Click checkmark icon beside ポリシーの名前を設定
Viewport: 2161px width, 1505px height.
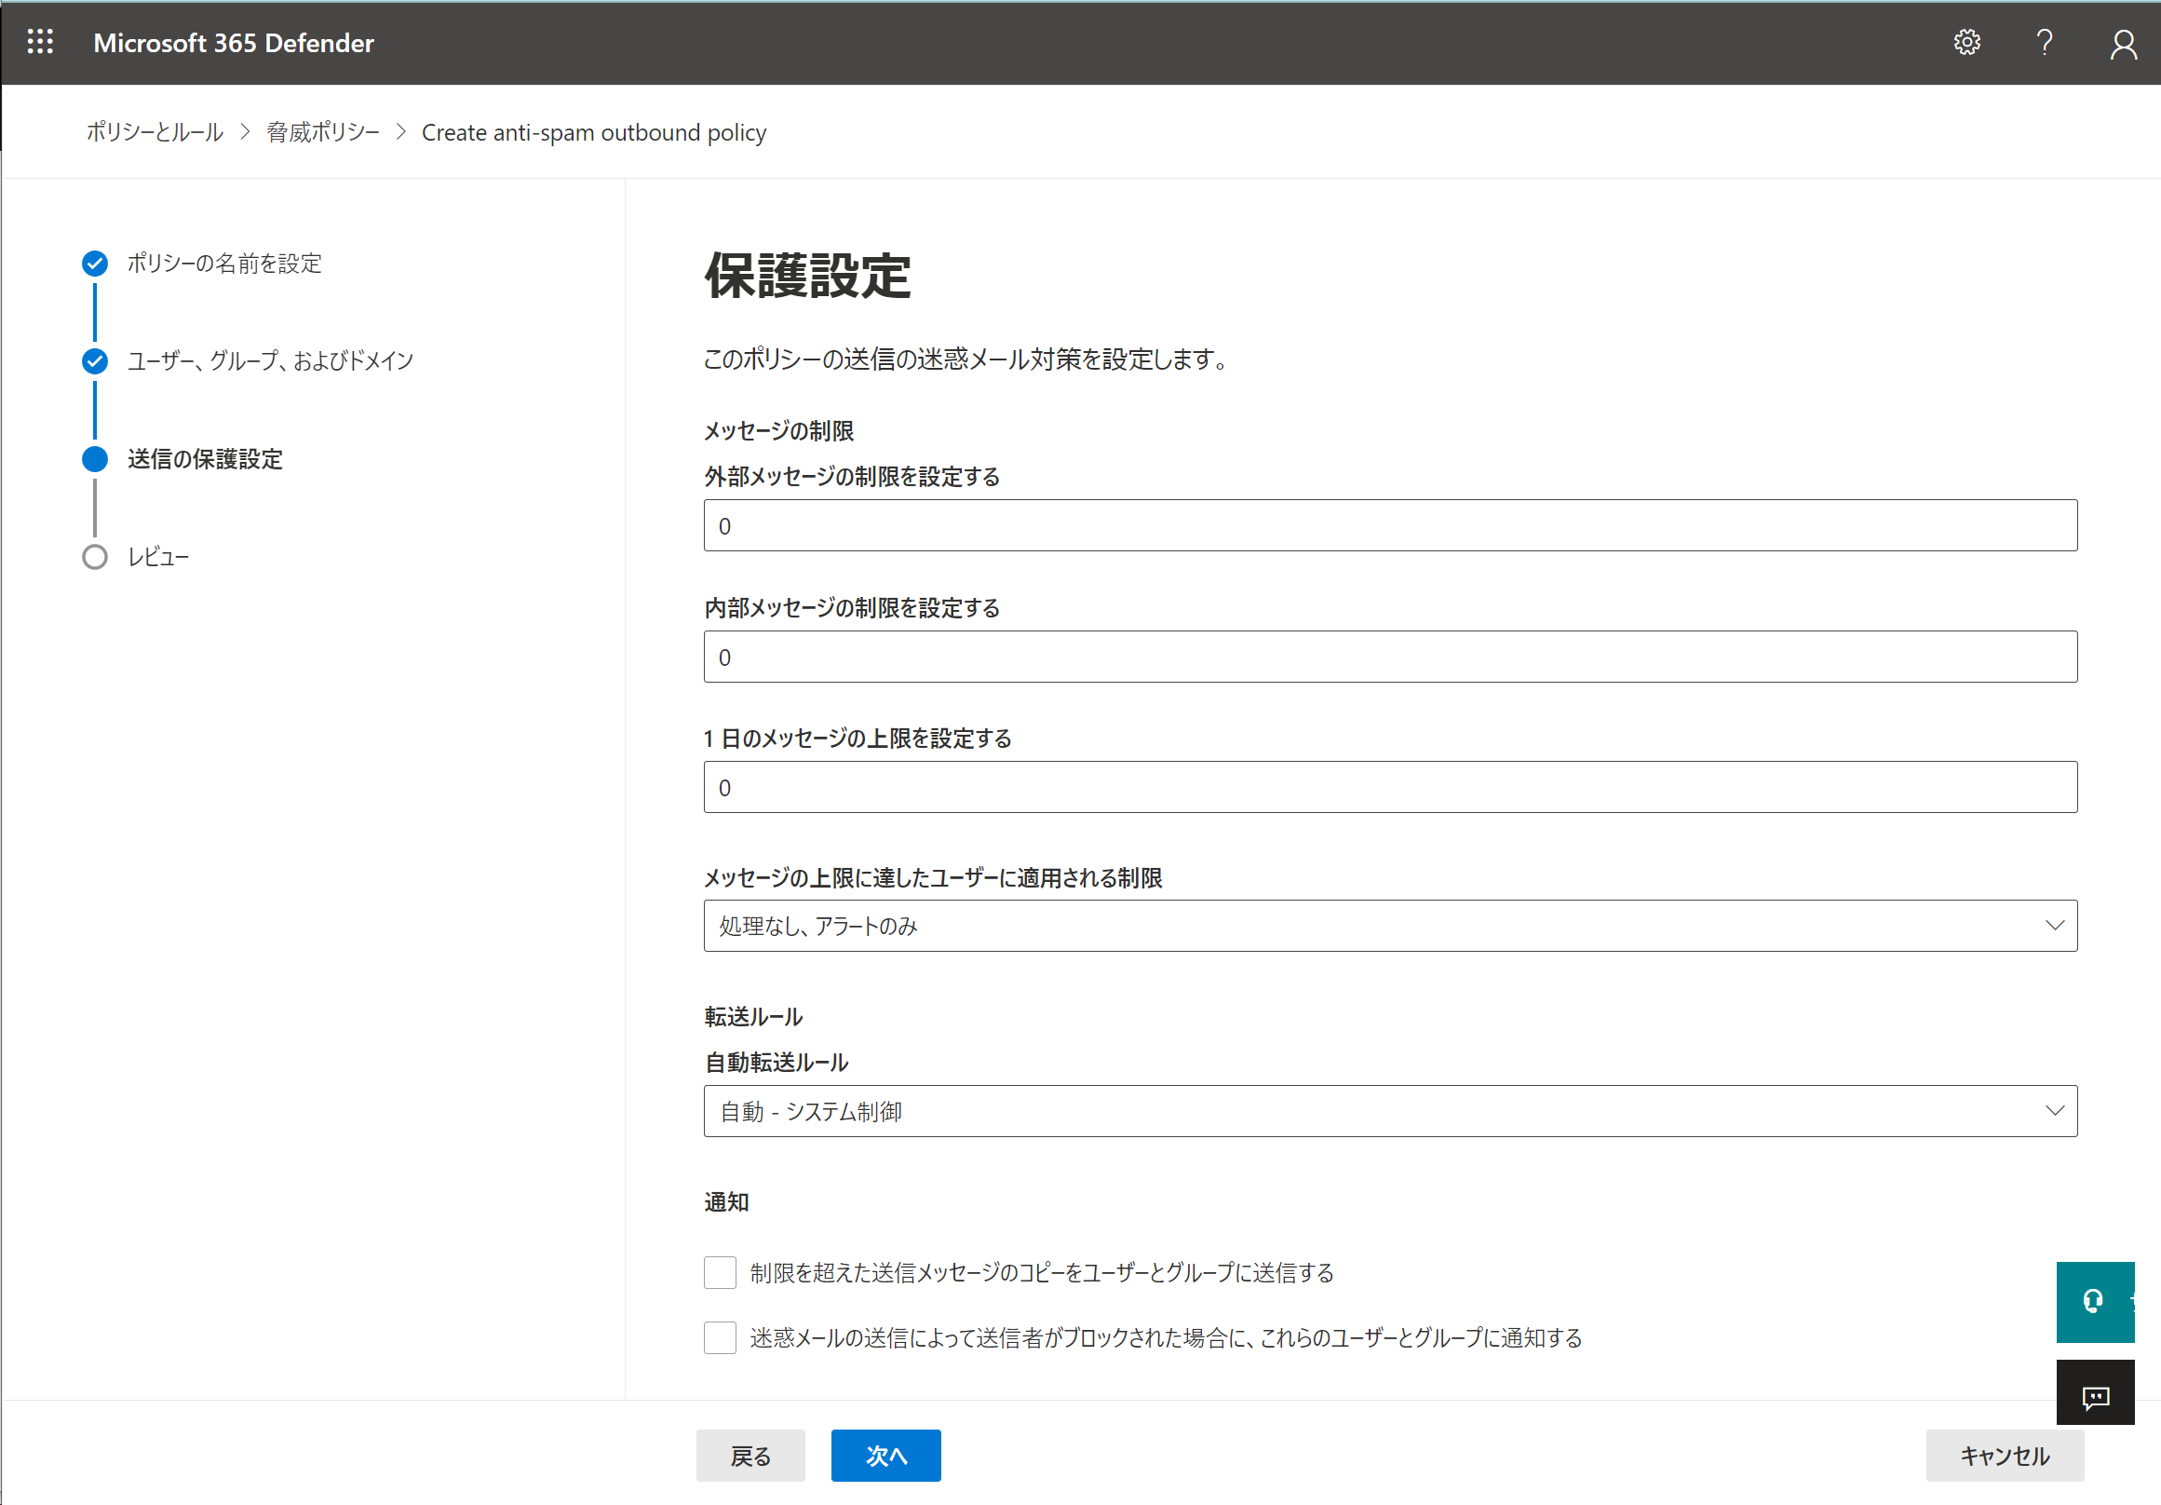click(95, 264)
